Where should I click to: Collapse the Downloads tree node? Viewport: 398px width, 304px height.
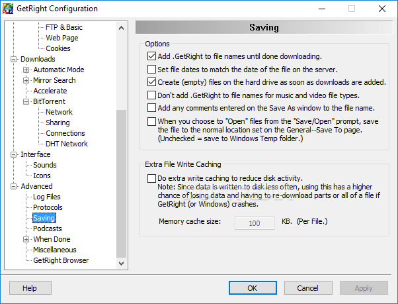pos(13,59)
